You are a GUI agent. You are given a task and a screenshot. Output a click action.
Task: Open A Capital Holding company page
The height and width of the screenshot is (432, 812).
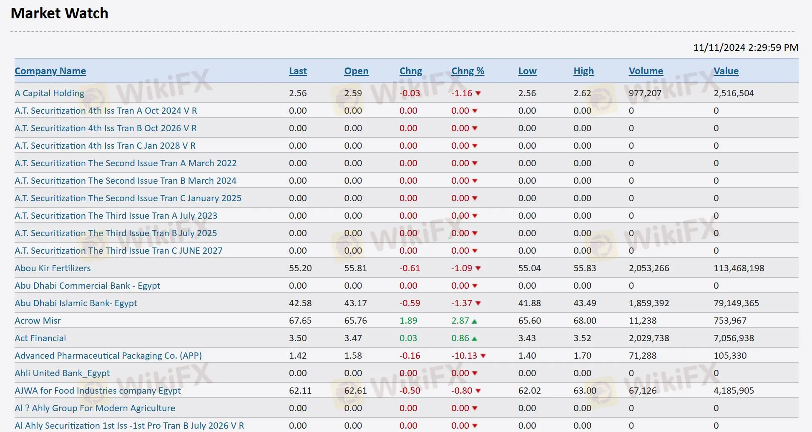[x=49, y=93]
